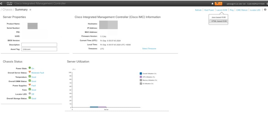
Task: Open the Locator LED Off link
Action: coord(33,94)
